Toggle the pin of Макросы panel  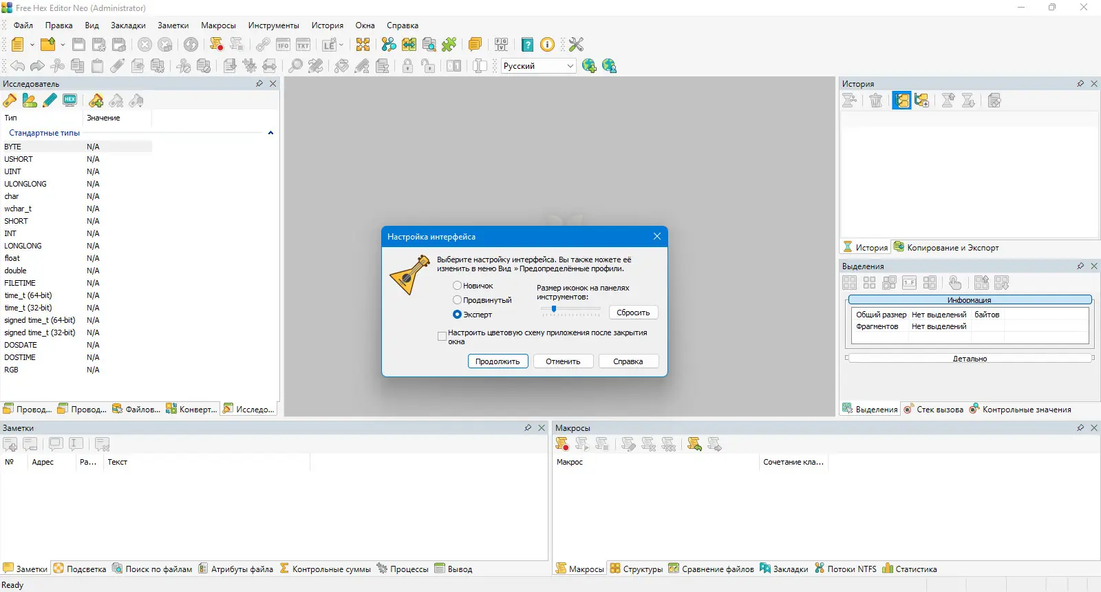click(1080, 427)
